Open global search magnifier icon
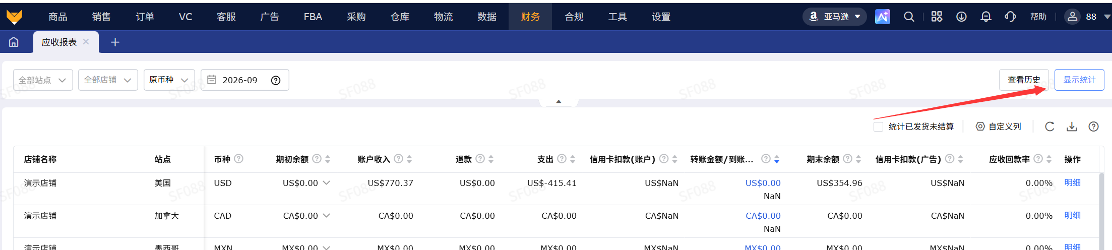Screen dimensions: 1112x250 point(909,17)
